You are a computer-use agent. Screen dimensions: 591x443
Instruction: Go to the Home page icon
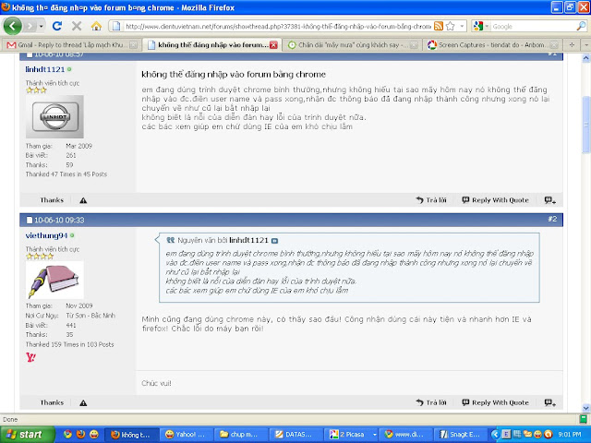(x=96, y=26)
